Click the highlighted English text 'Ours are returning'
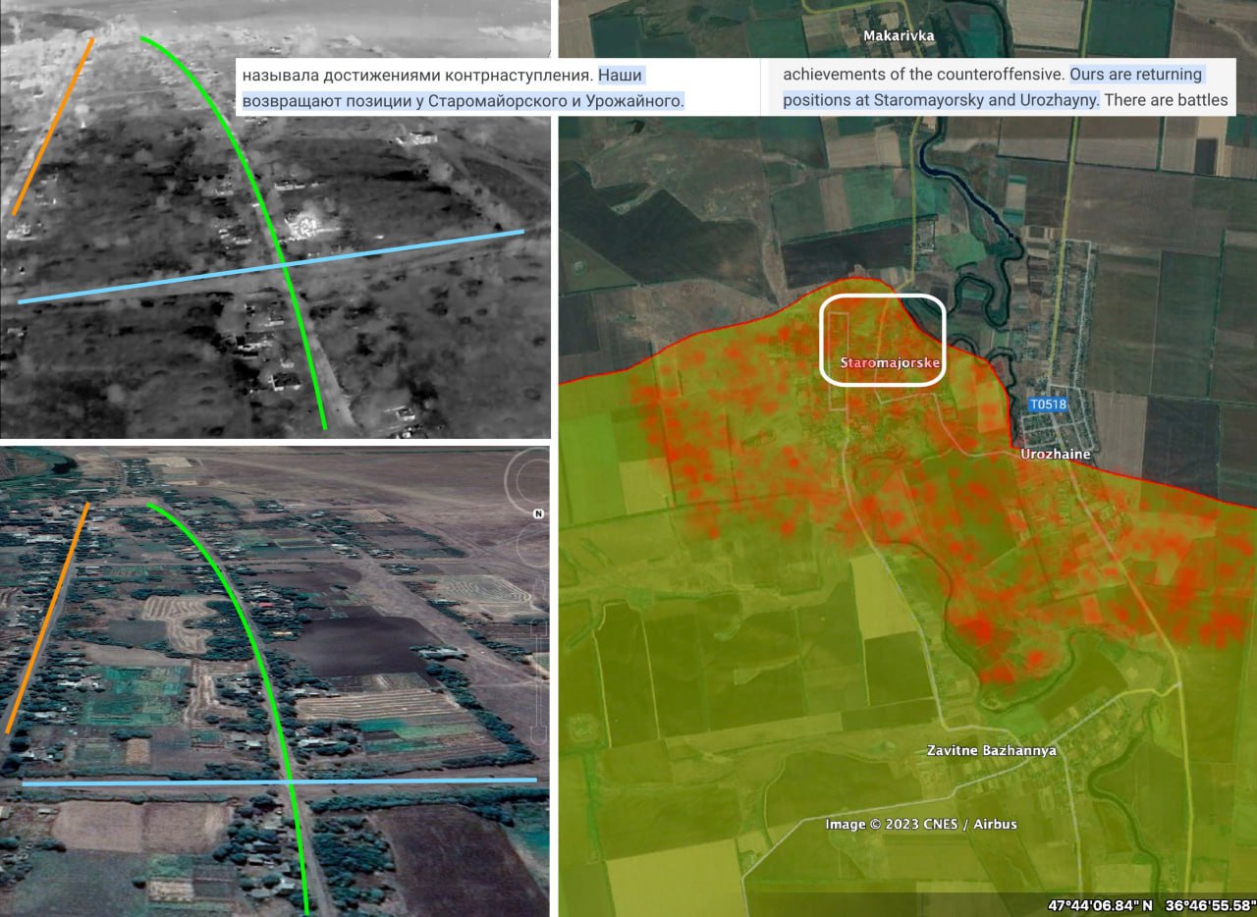The height and width of the screenshot is (917, 1257). click(x=1135, y=75)
